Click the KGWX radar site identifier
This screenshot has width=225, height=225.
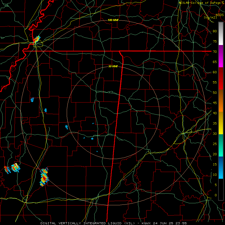146,223
